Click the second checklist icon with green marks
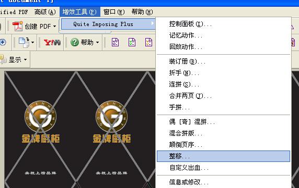The image size is (299, 188). tap(132, 42)
